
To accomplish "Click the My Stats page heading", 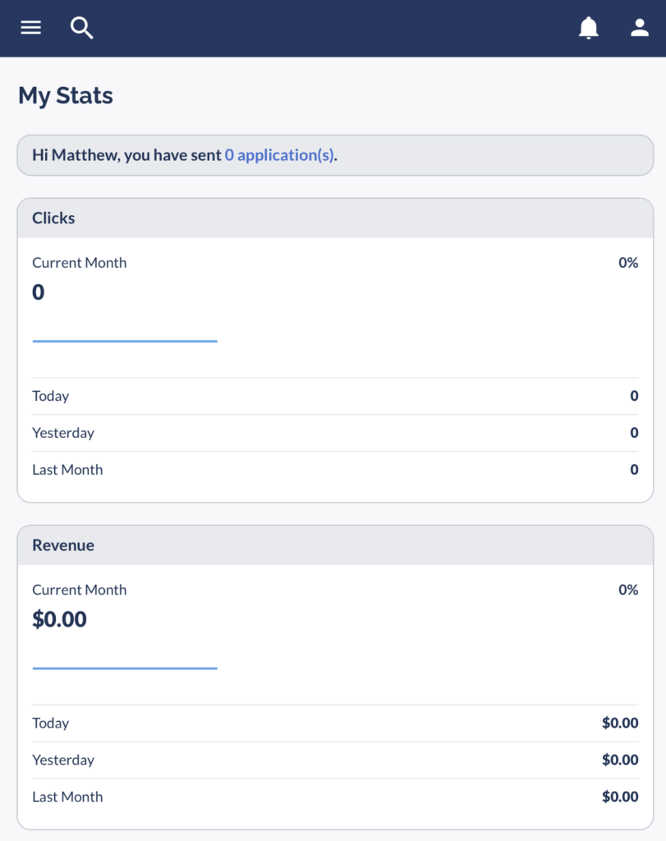I will [x=66, y=96].
